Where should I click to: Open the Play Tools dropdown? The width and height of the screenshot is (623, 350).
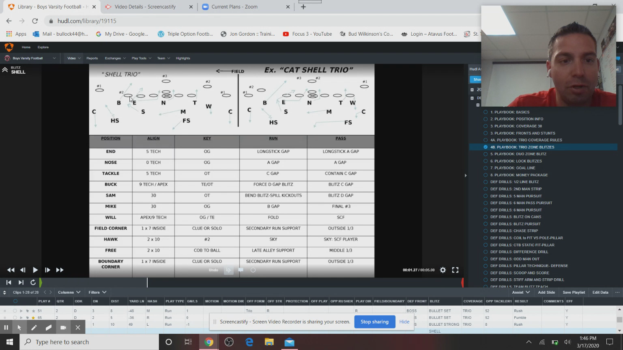click(142, 58)
